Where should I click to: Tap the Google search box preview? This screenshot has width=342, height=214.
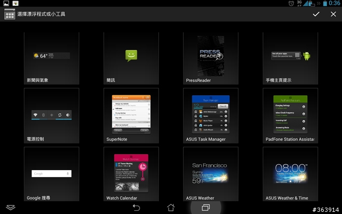pos(51,173)
